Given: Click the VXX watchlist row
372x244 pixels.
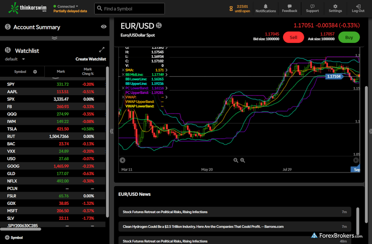Looking at the screenshot, I should (53, 151).
